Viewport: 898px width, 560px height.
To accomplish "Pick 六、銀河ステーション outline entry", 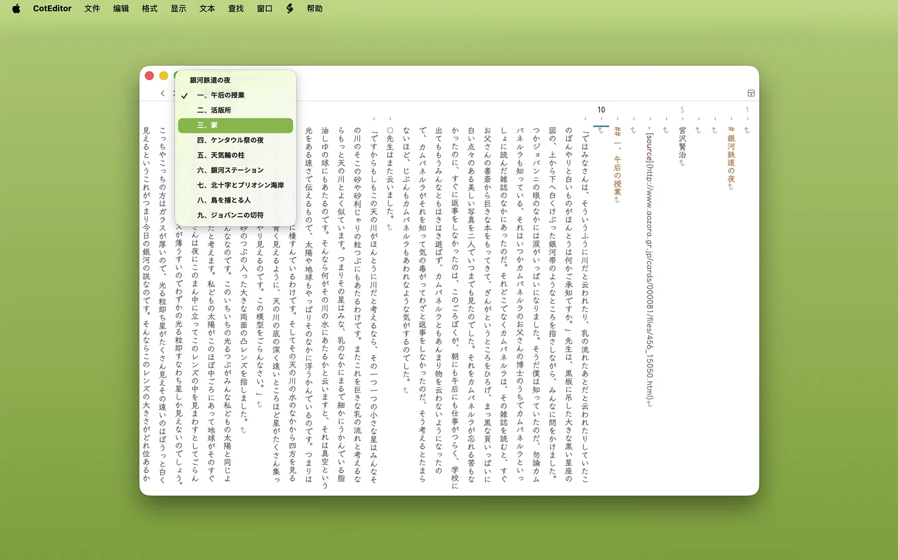I will tap(230, 170).
